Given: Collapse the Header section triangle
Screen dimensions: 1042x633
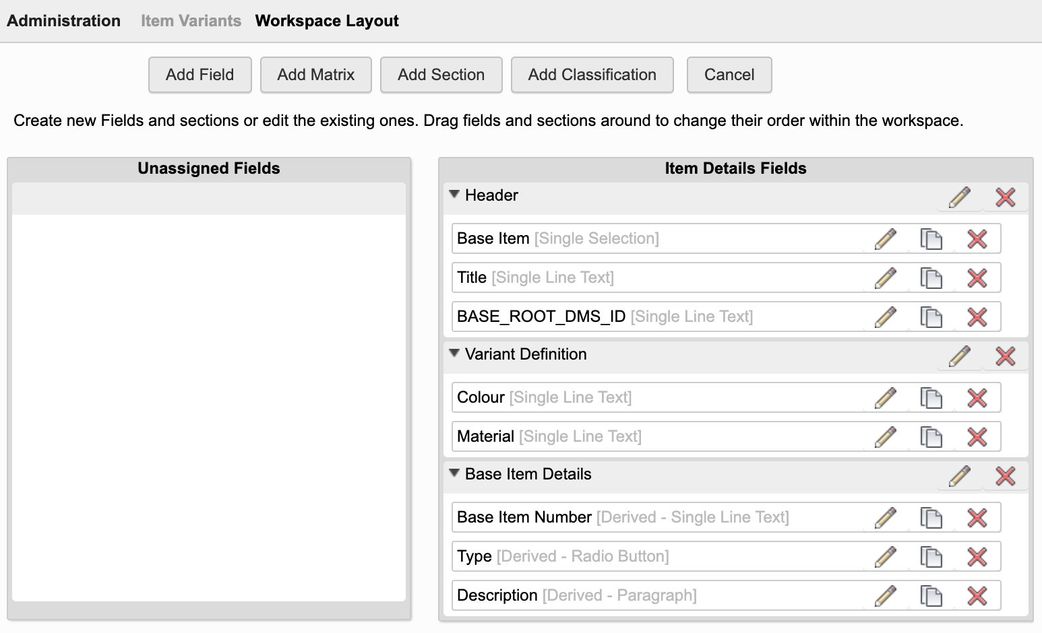Looking at the screenshot, I should click(454, 195).
